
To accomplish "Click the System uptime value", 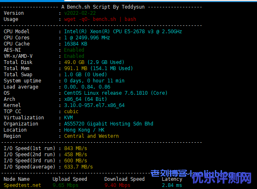I will (x=94, y=81).
